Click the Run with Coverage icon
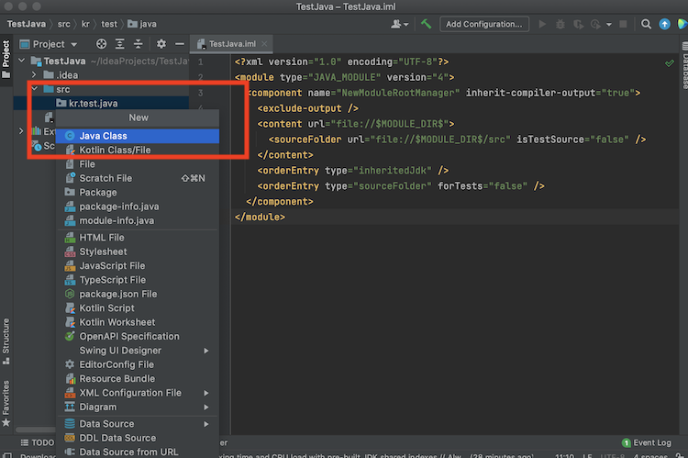The width and height of the screenshot is (688, 458). (578, 24)
